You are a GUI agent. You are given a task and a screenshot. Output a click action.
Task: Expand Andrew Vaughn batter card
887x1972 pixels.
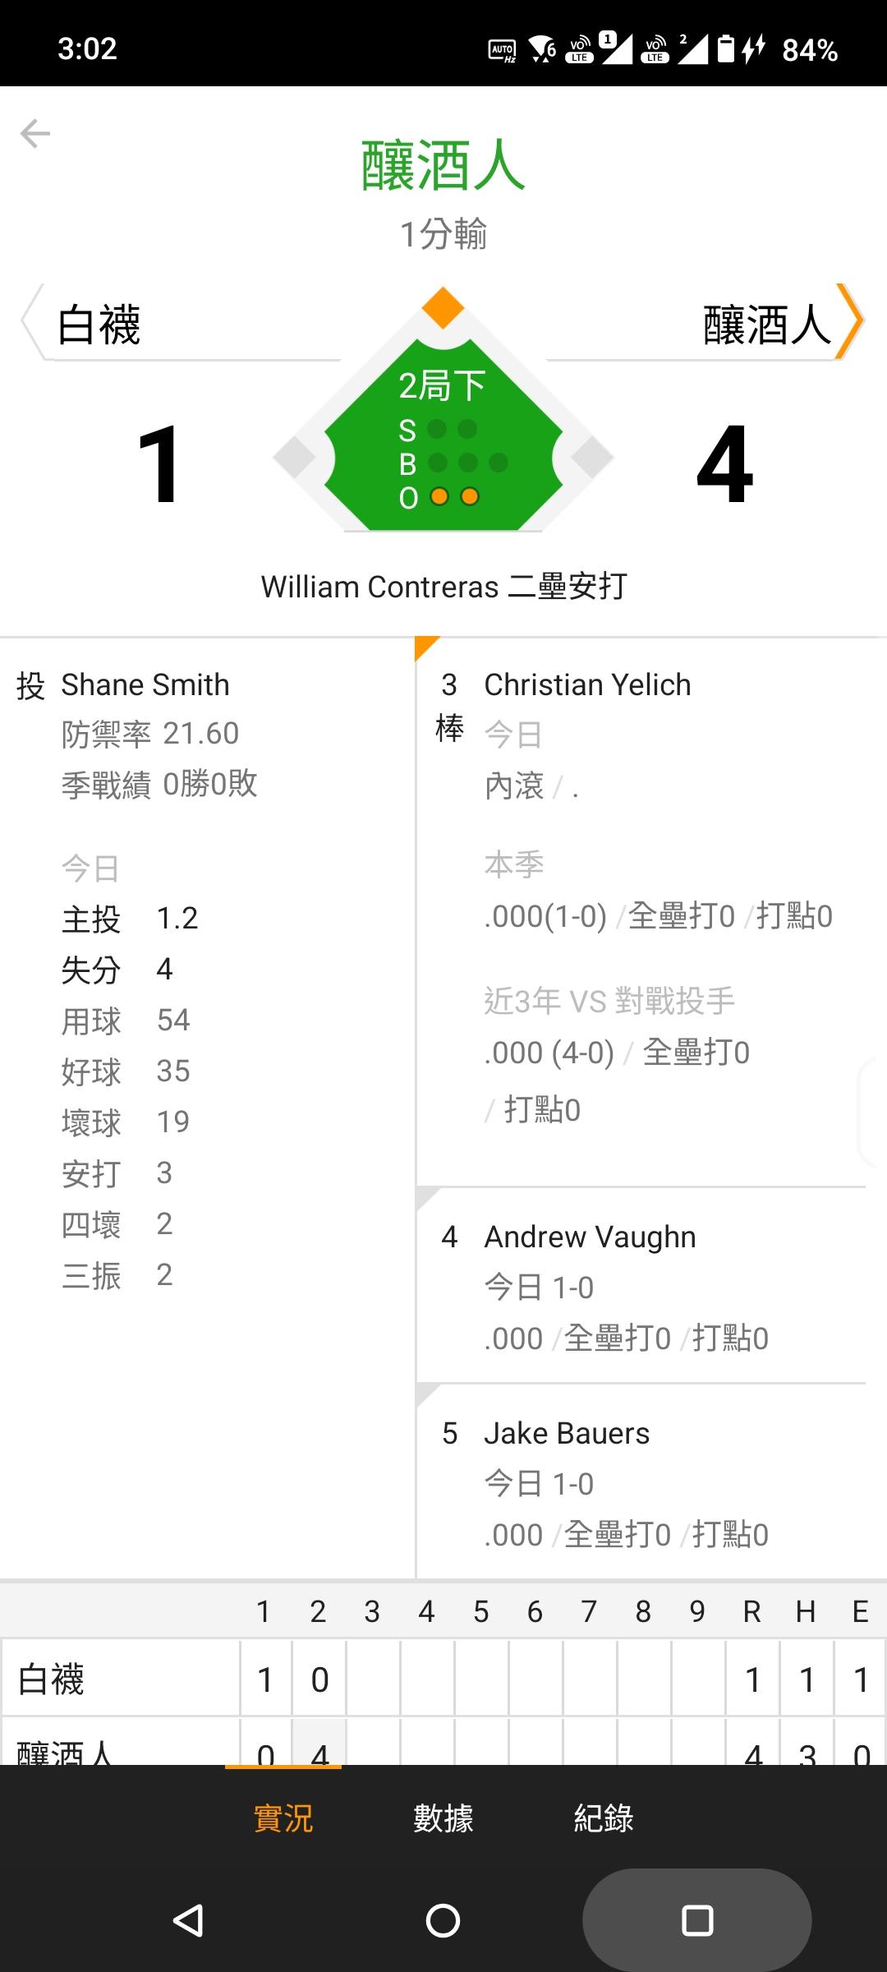pyautogui.click(x=641, y=1286)
